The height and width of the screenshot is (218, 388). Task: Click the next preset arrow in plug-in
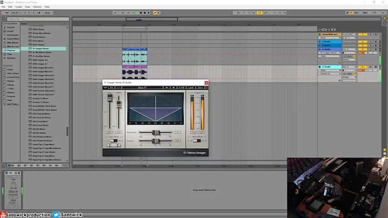pos(173,87)
